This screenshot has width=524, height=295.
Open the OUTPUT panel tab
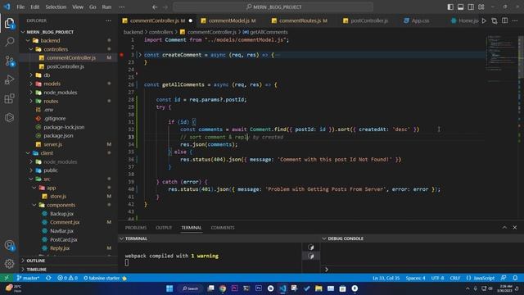click(x=164, y=228)
